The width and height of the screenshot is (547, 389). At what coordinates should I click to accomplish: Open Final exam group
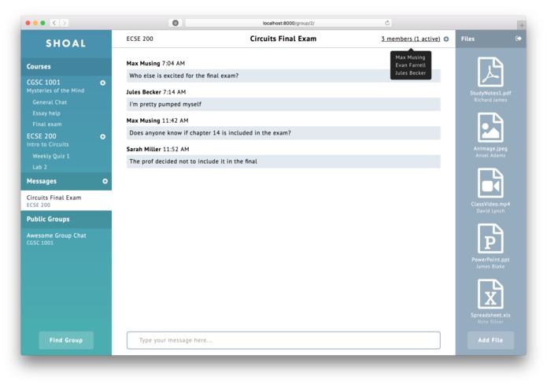(x=47, y=124)
